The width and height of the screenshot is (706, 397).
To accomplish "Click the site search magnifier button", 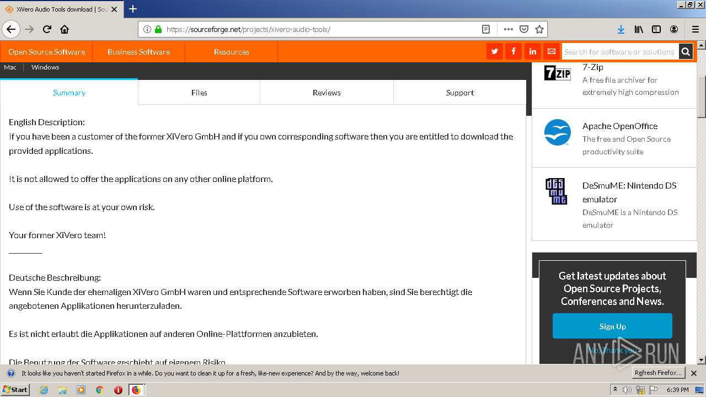I will pos(686,51).
